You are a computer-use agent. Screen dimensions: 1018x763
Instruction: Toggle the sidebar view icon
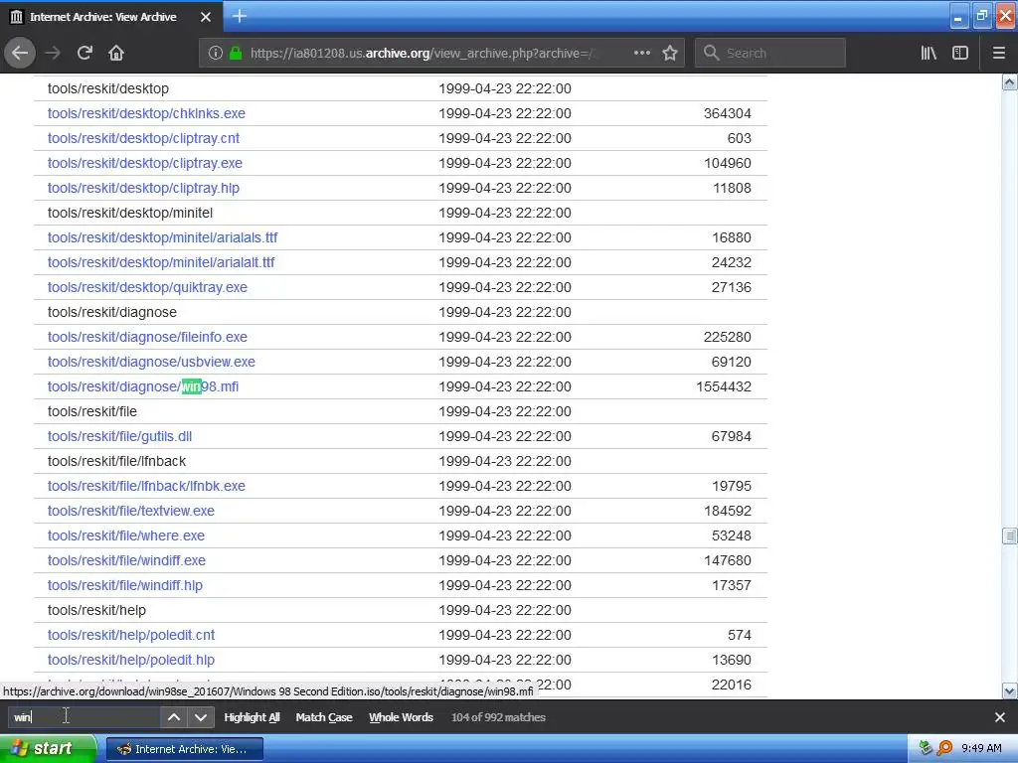pyautogui.click(x=960, y=54)
